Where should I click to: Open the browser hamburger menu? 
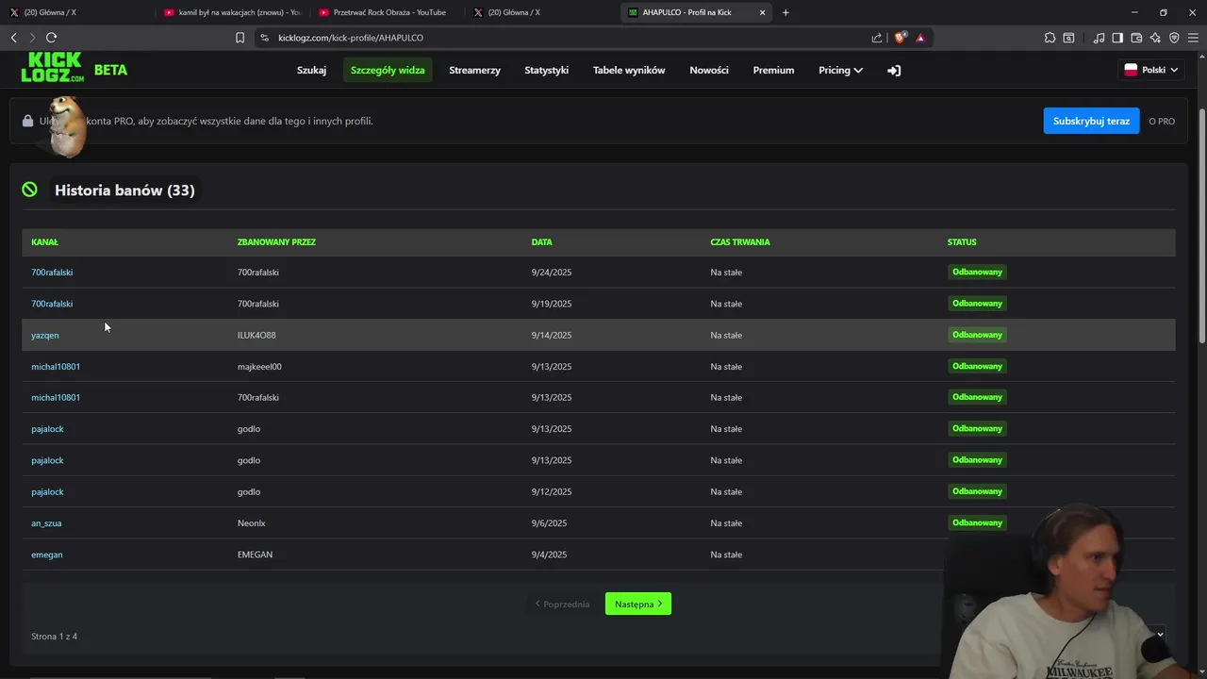click(1193, 38)
